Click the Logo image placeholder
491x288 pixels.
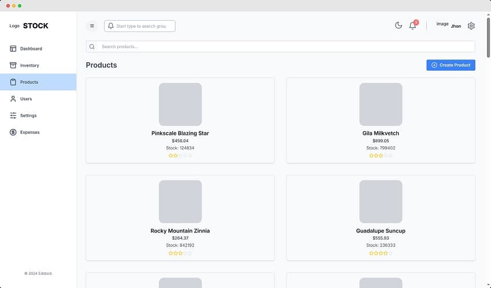click(x=14, y=25)
